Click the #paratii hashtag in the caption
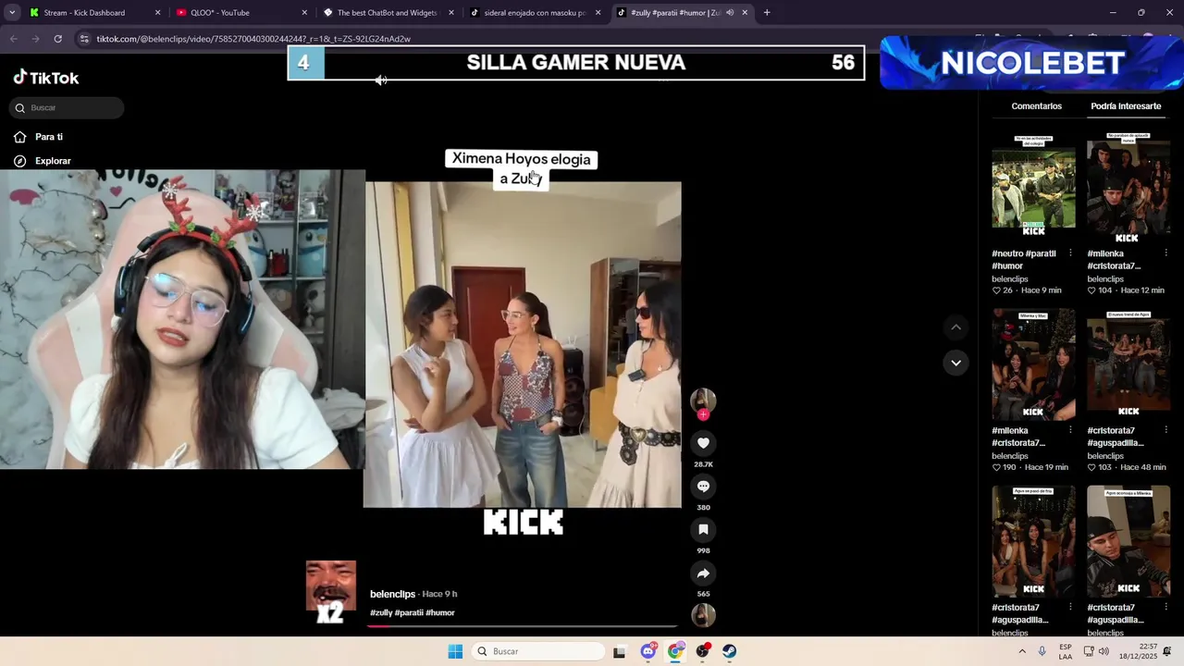 408,613
